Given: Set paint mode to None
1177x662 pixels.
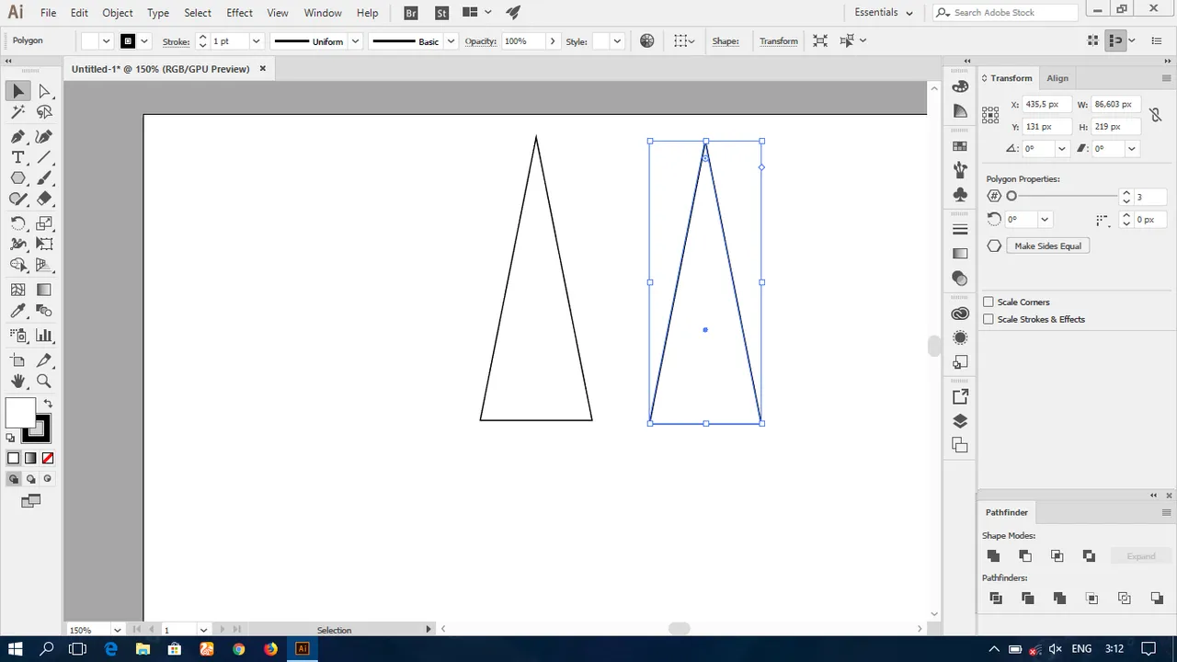Looking at the screenshot, I should pos(48,458).
